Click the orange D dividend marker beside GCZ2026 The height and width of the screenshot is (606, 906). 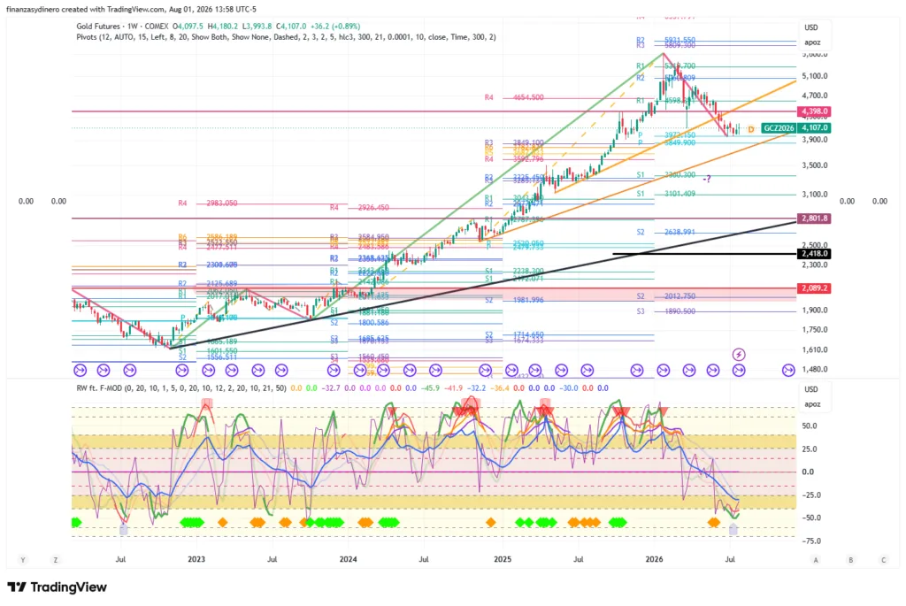click(751, 129)
